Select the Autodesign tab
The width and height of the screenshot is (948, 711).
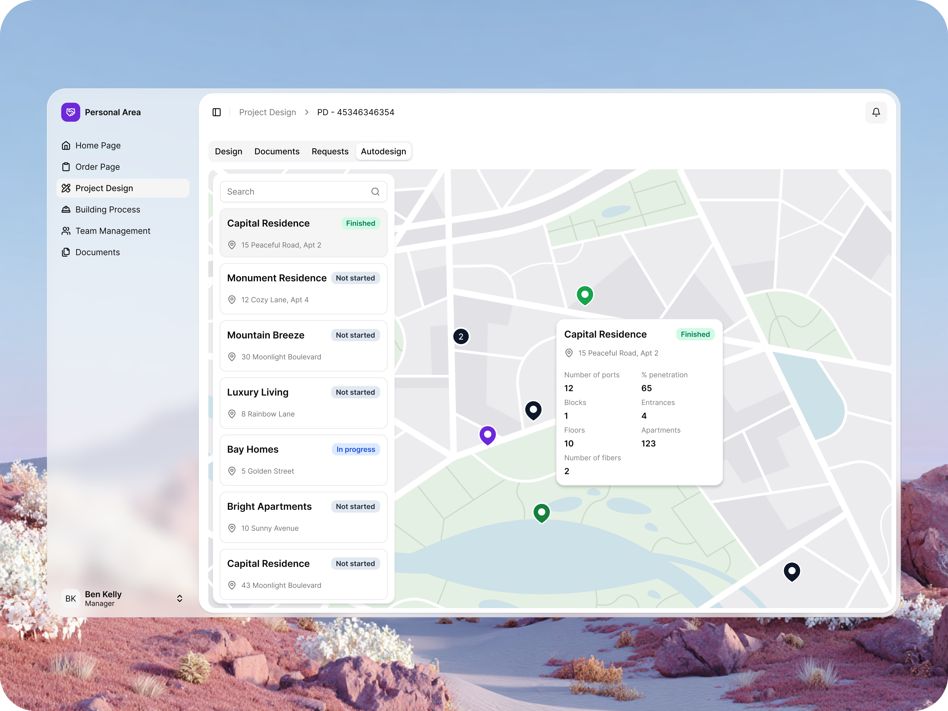[x=384, y=152]
